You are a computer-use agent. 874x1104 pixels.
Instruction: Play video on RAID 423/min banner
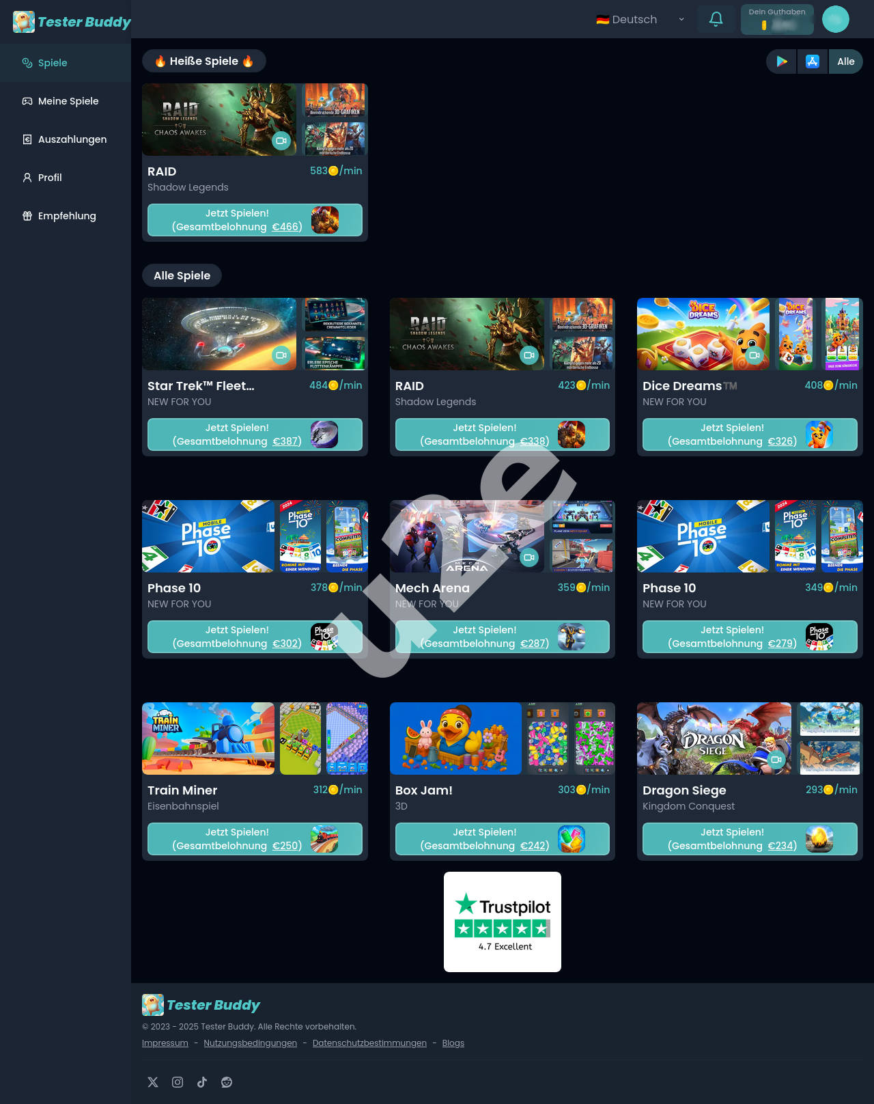pyautogui.click(x=528, y=355)
